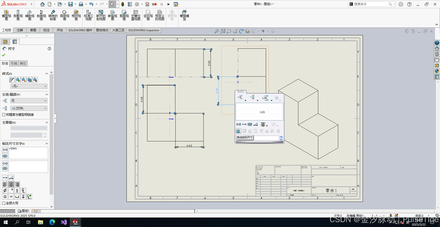This screenshot has height=227, width=440.
Task: Open the 剖面视图 (Section View) tool
Action: [x=41, y=15]
